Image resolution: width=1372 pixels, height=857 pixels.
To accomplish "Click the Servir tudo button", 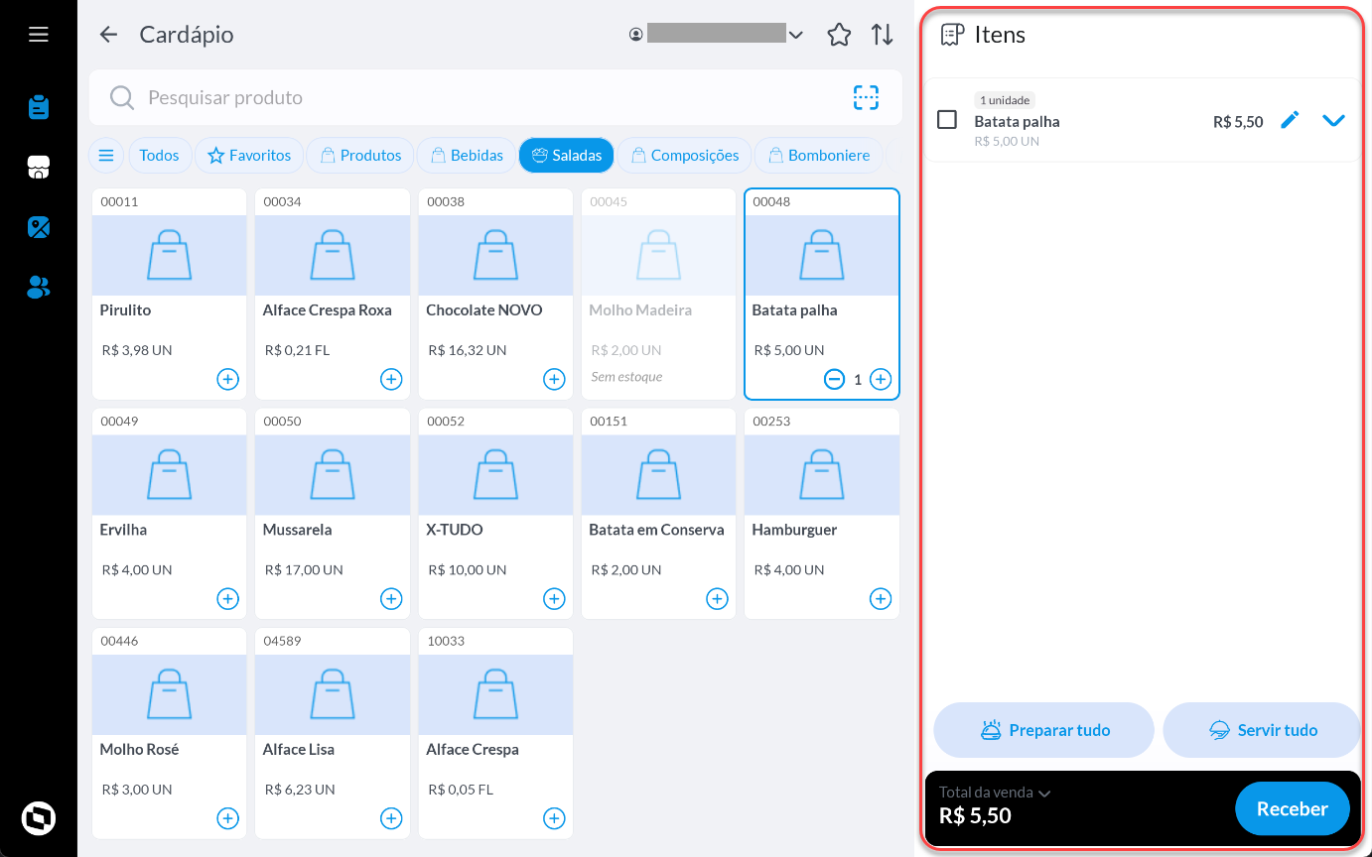I will (1263, 730).
